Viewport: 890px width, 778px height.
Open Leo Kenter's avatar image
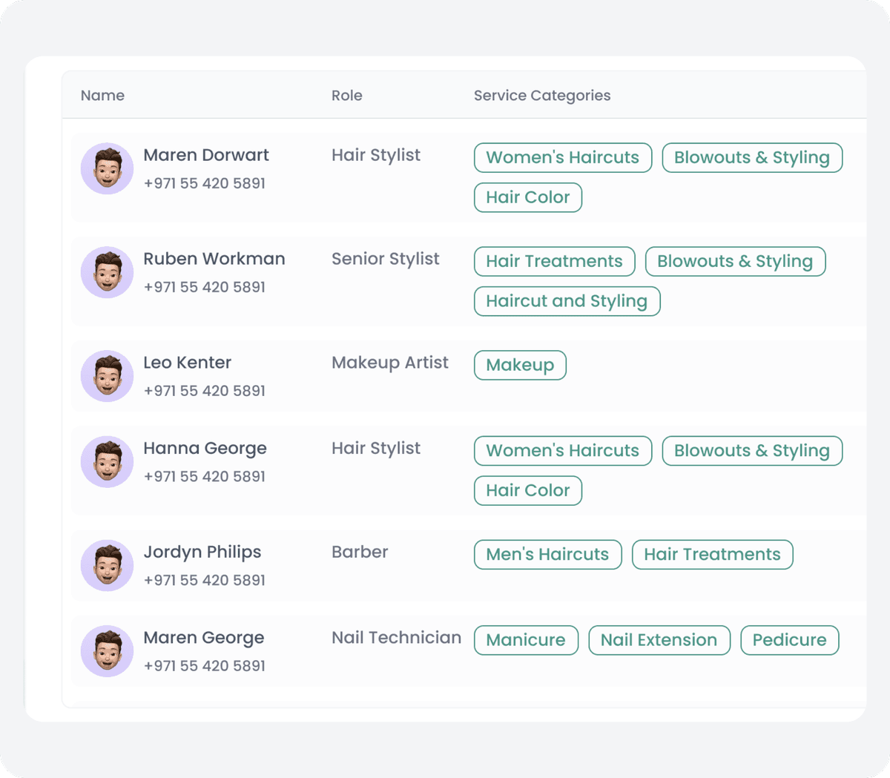coord(107,376)
